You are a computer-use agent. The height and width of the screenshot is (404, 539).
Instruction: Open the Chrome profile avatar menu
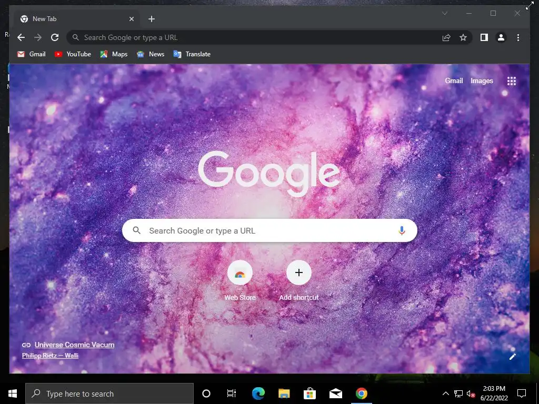point(501,37)
